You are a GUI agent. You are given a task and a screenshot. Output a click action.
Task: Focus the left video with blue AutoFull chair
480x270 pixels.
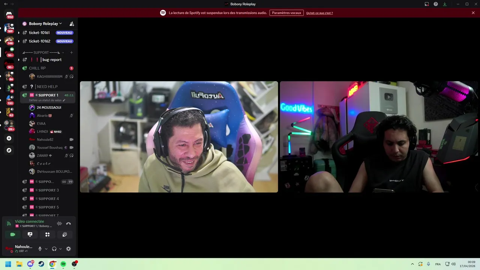point(179,137)
